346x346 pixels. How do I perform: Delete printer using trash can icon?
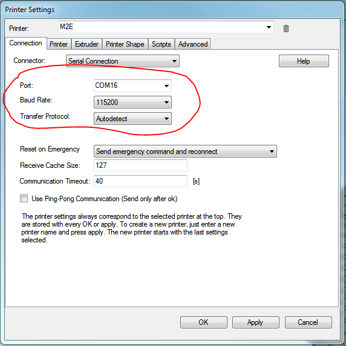tap(286, 28)
